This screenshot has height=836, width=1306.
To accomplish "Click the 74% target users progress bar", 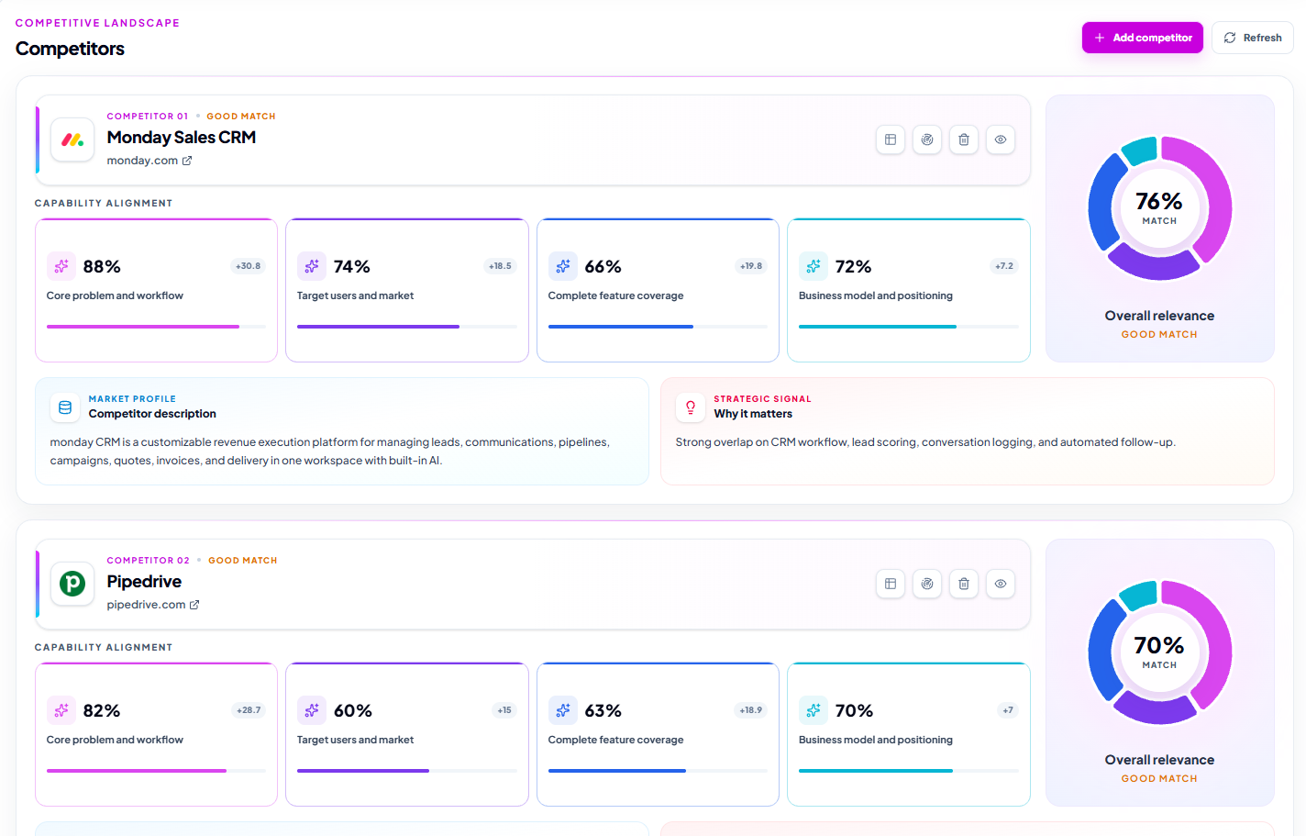I will 407,327.
